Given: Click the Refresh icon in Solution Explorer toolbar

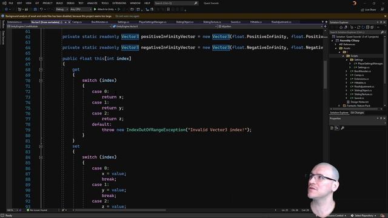Looking at the screenshot, I should click(x=363, y=27).
